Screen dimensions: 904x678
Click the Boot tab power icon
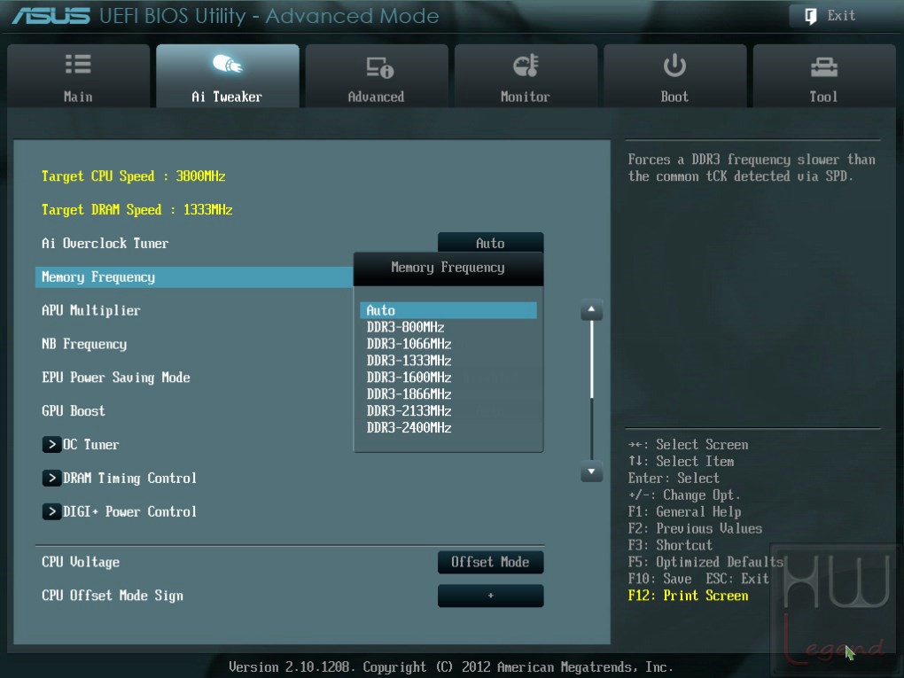[674, 66]
